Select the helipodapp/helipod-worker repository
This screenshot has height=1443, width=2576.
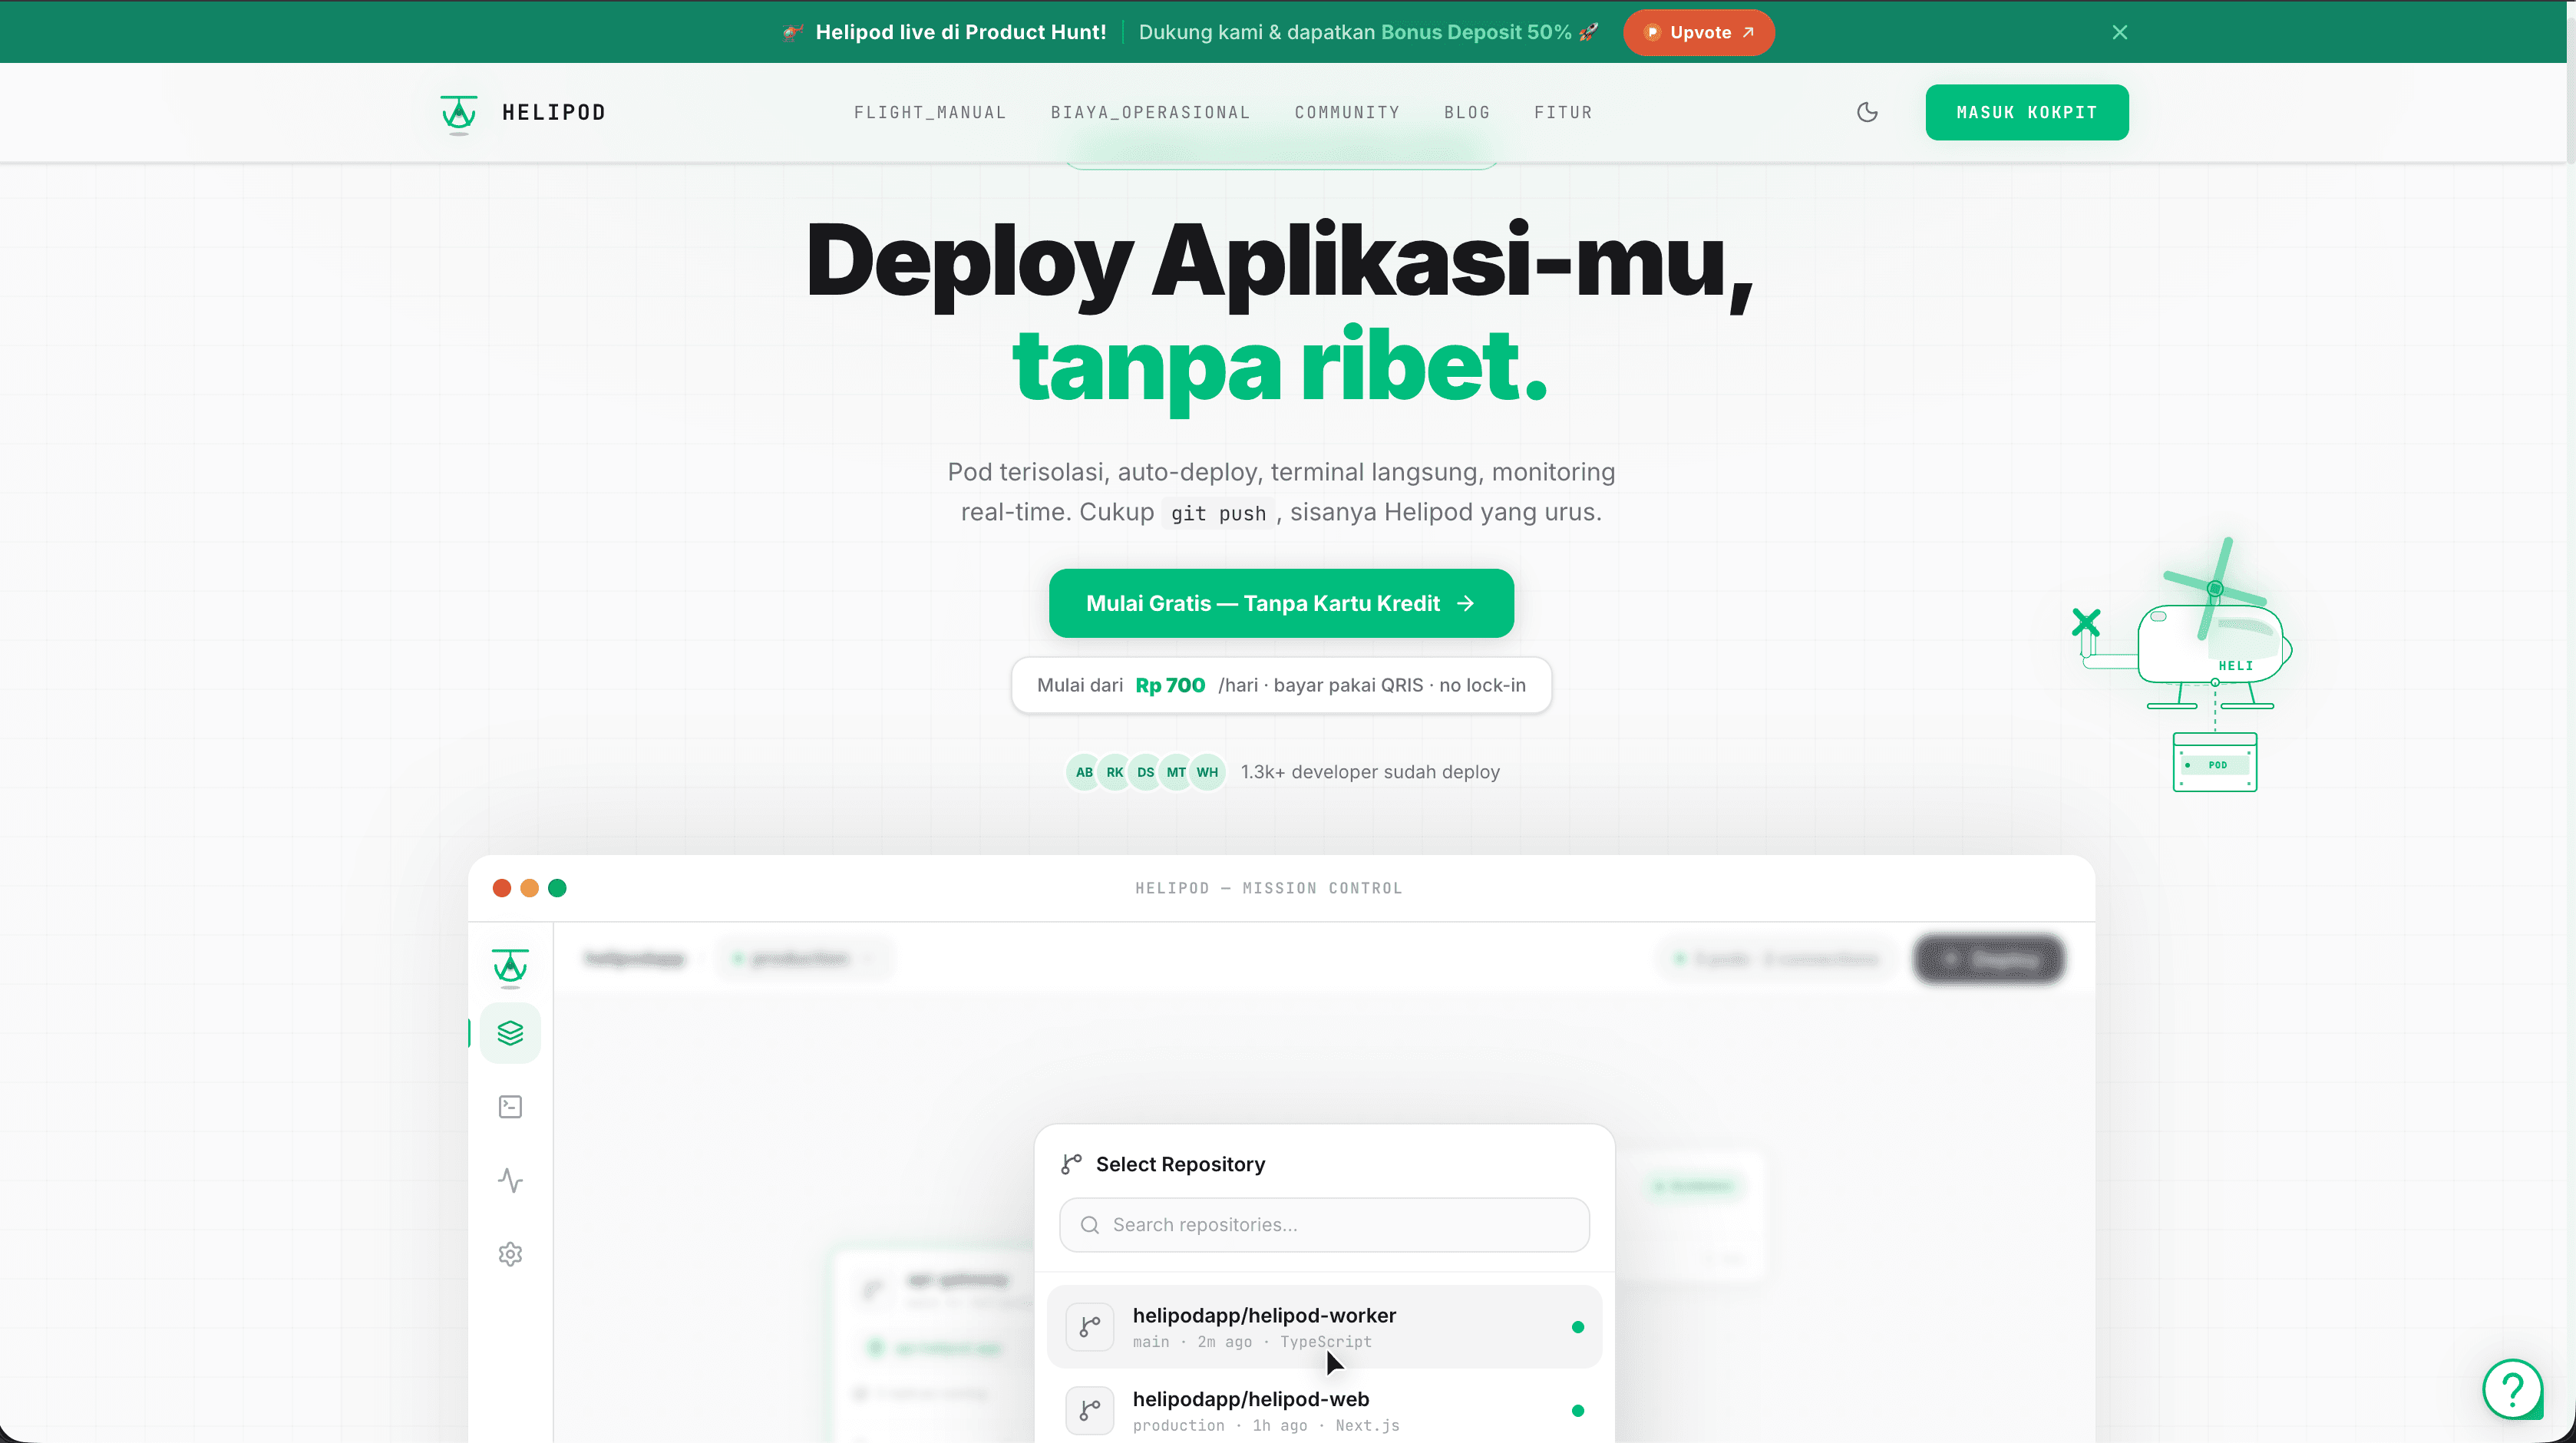1324,1327
